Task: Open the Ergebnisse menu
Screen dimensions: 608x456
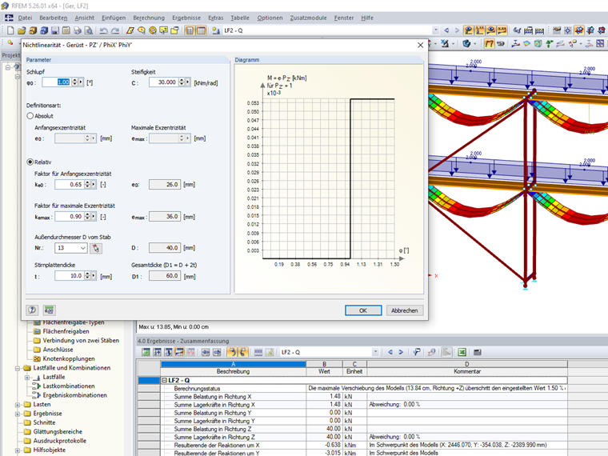Action: point(186,18)
